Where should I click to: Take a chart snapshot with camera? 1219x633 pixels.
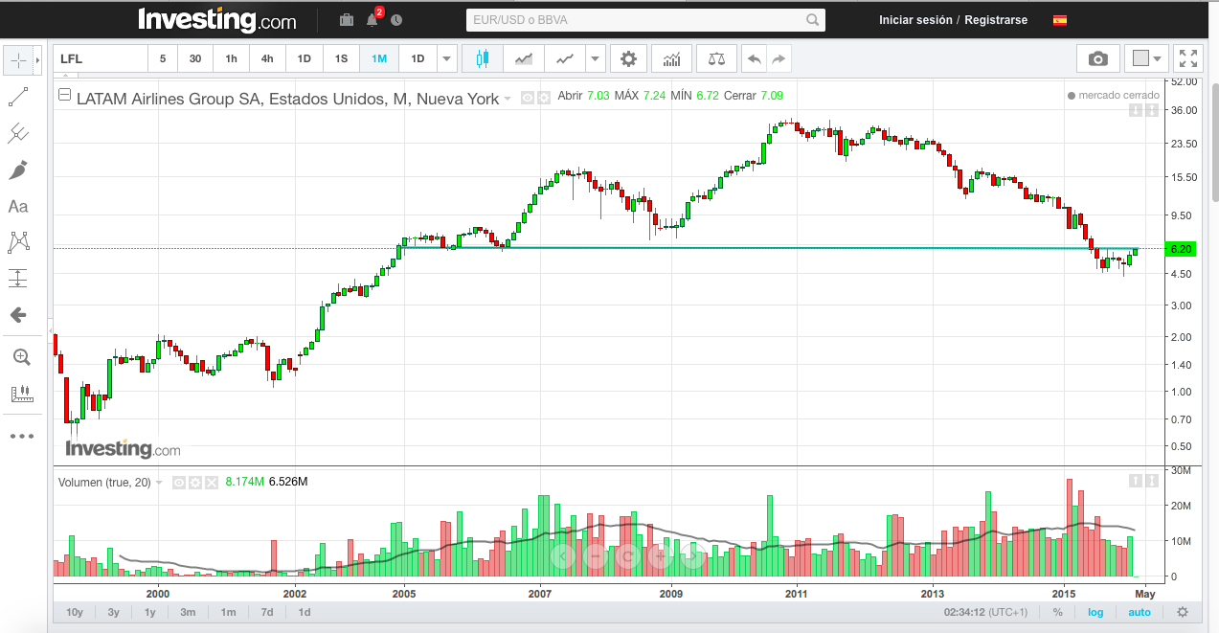coord(1098,58)
